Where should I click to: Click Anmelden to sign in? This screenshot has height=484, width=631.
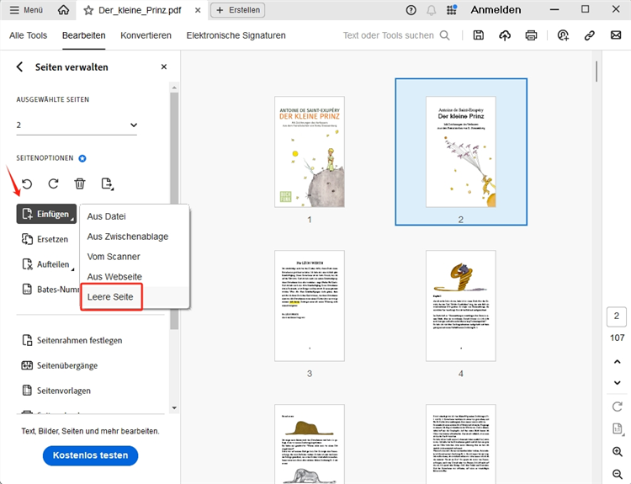click(x=496, y=9)
